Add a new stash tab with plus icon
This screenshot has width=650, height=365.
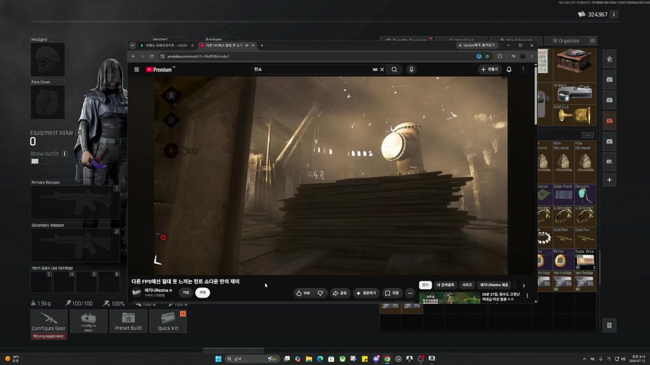pyautogui.click(x=609, y=180)
